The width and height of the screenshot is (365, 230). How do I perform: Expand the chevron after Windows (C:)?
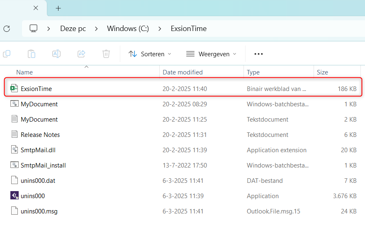159,29
